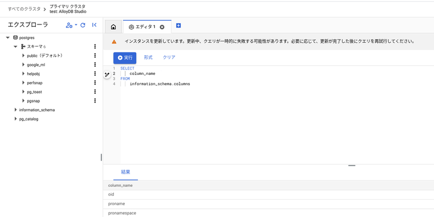This screenshot has height=217, width=434.
Task: Open the user settings dropdown arrow
Action: pos(76,25)
